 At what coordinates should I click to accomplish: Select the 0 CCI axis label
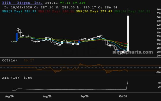(160, 68)
